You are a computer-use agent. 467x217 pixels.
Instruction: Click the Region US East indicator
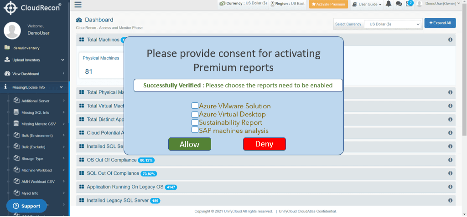[x=287, y=4]
